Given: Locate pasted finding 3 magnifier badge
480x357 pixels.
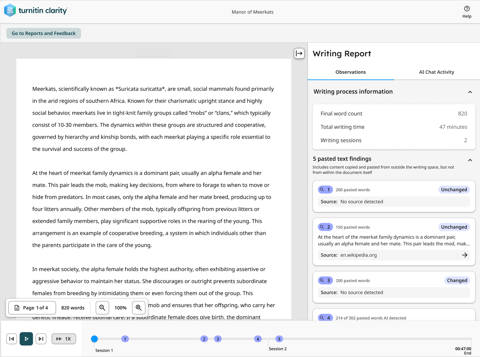Looking at the screenshot, I should point(325,280).
